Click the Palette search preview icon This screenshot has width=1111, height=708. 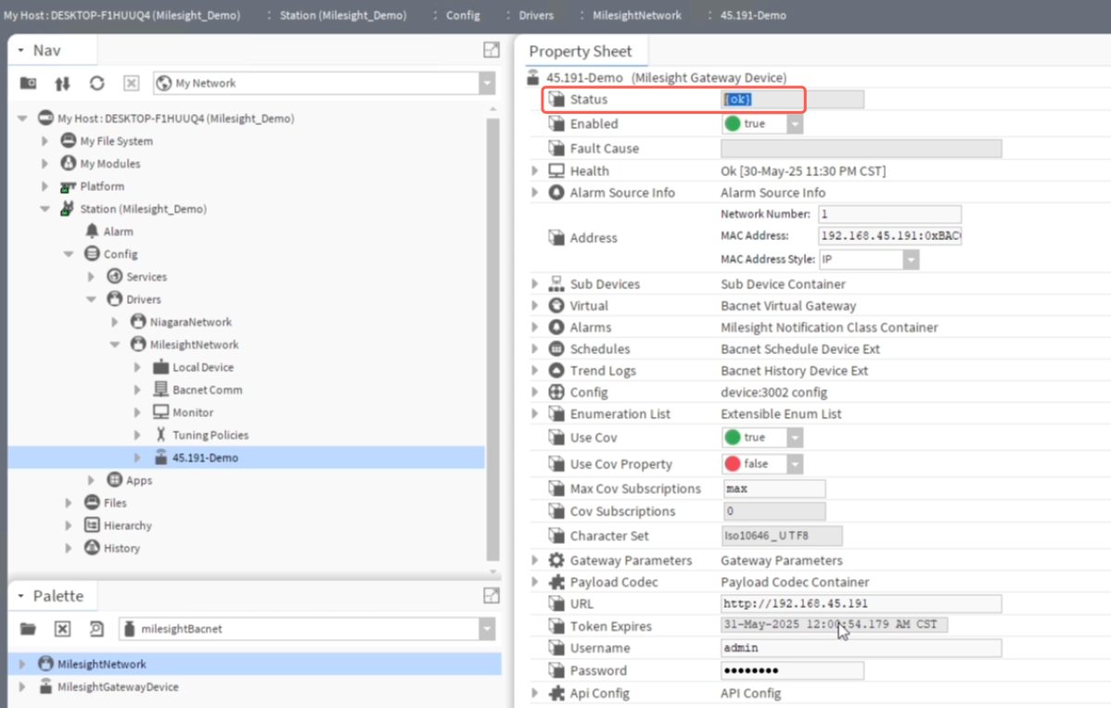(97, 628)
